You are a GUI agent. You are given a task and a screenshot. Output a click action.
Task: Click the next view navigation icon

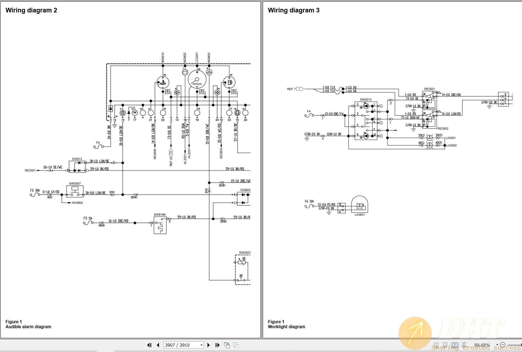point(236,345)
